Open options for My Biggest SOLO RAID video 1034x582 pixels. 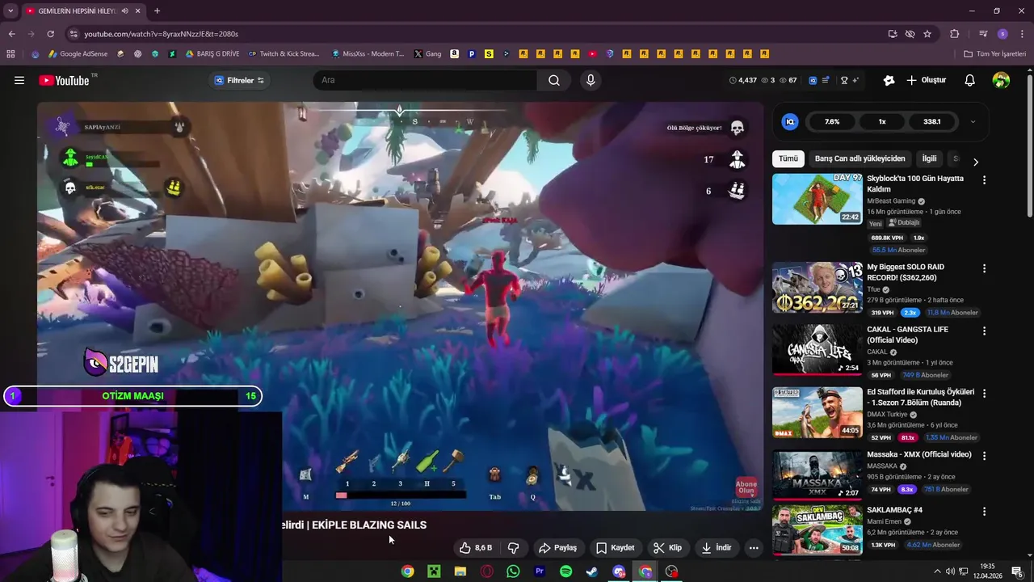tap(984, 268)
